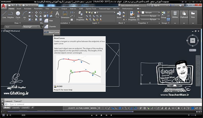Expand the Block panel dropdown
This screenshot has height=118, width=203.
pos(122,23)
